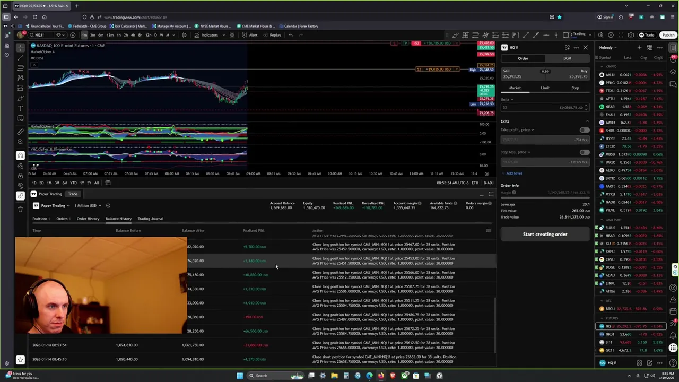Select the 1D date range

coord(34,183)
